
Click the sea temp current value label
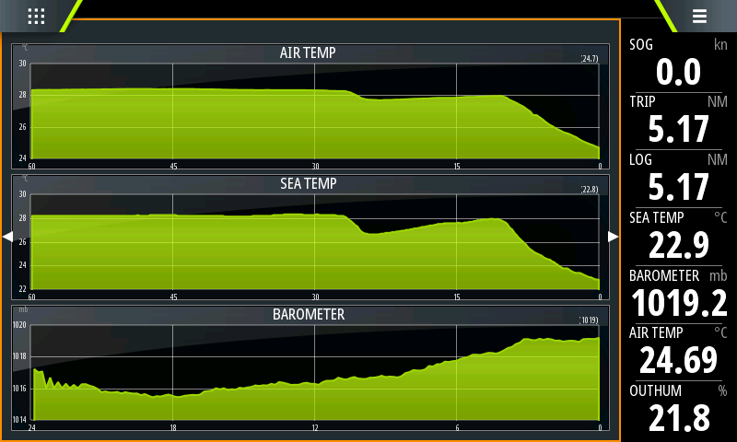click(x=590, y=190)
